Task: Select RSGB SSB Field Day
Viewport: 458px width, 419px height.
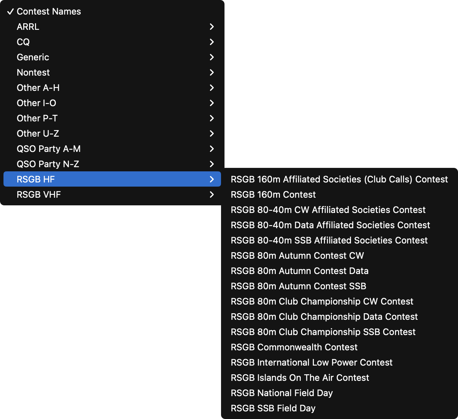Action: tap(340, 408)
